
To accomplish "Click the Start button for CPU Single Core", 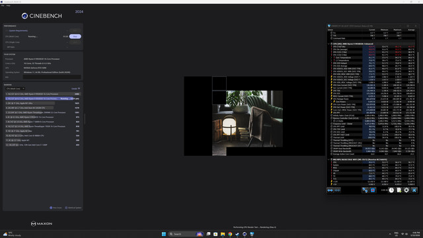I will click(x=75, y=42).
